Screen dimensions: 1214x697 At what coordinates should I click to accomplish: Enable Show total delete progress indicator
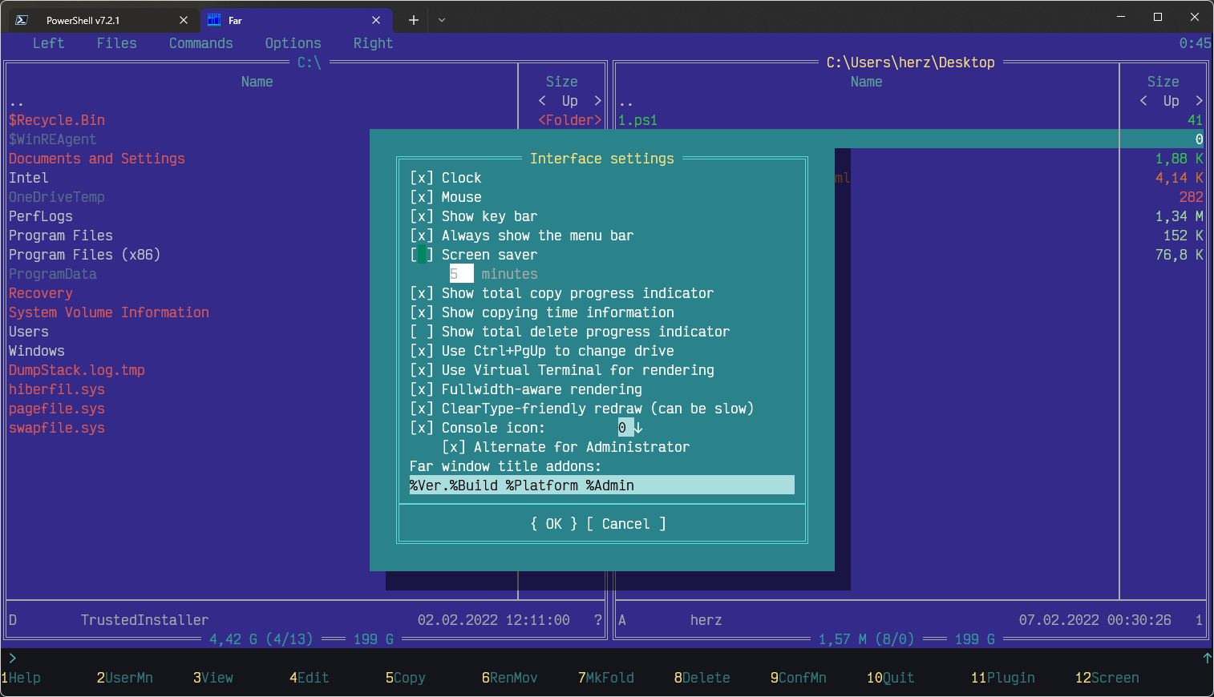[x=422, y=332]
